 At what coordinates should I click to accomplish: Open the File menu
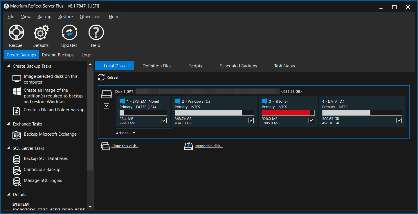point(11,17)
